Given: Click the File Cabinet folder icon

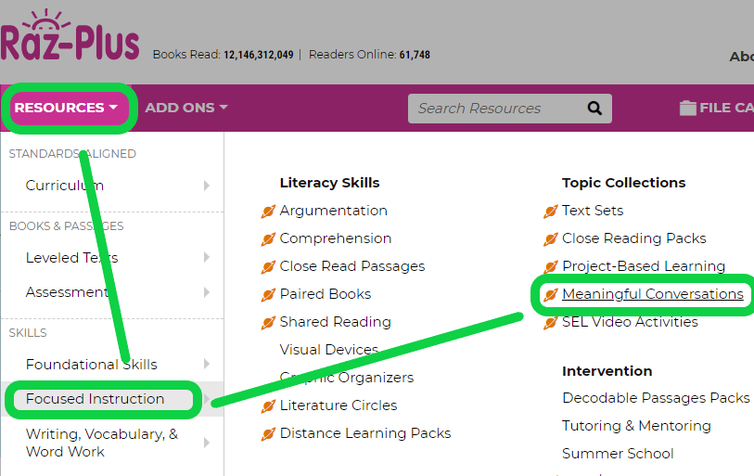Looking at the screenshot, I should coord(687,109).
